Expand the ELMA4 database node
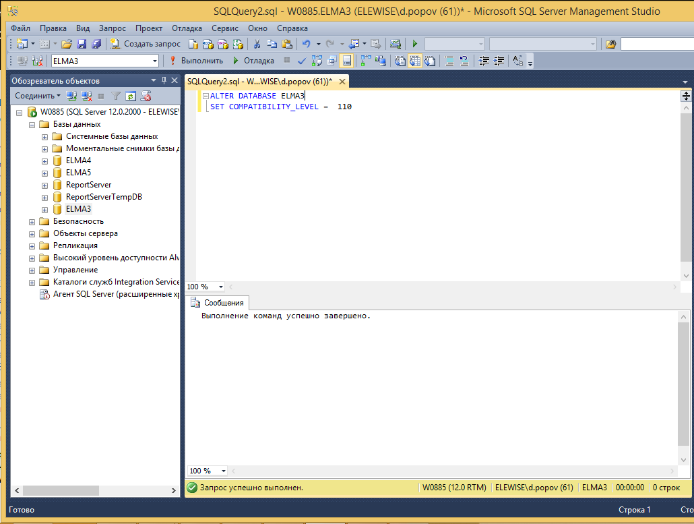Viewport: 694px width, 524px height. [x=45, y=161]
